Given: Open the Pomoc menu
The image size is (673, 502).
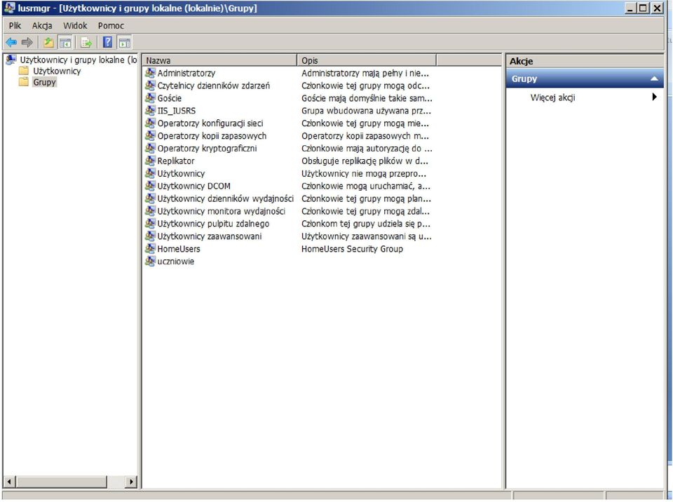Looking at the screenshot, I should pos(111,26).
